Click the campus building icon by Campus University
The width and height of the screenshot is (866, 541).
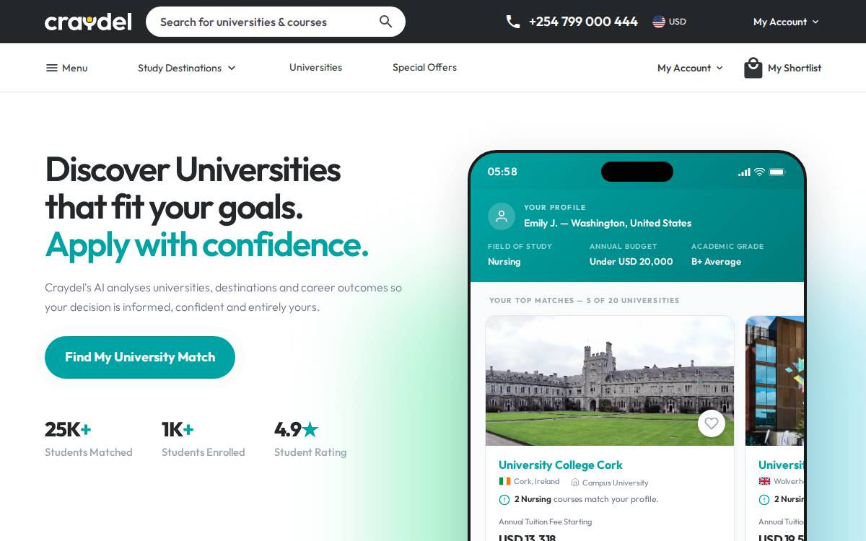pos(575,483)
